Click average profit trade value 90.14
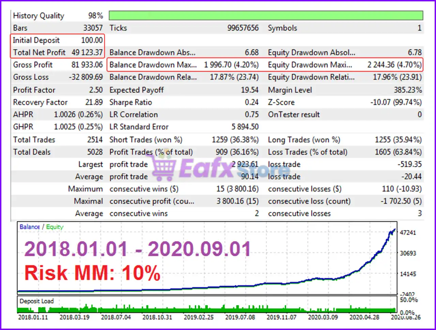 [x=250, y=176]
